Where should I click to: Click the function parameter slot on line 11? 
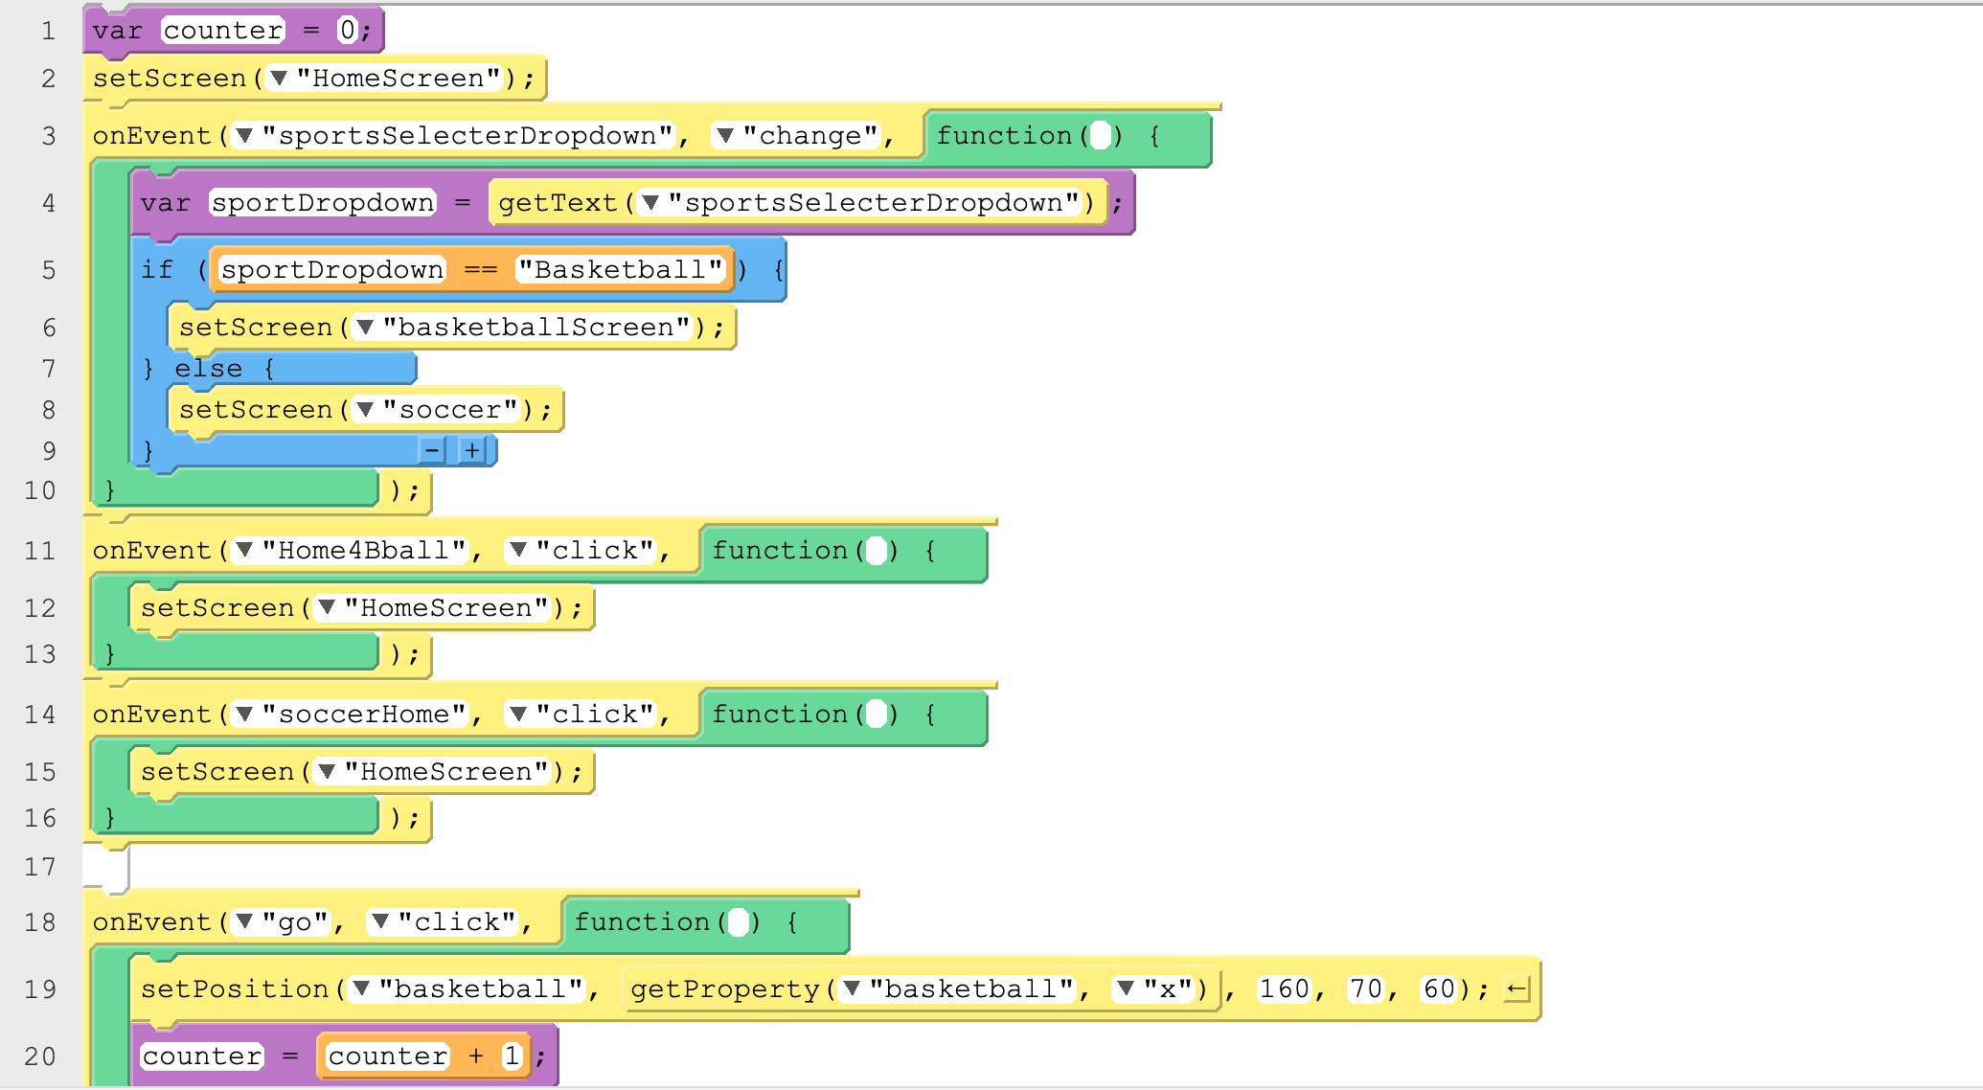[877, 551]
